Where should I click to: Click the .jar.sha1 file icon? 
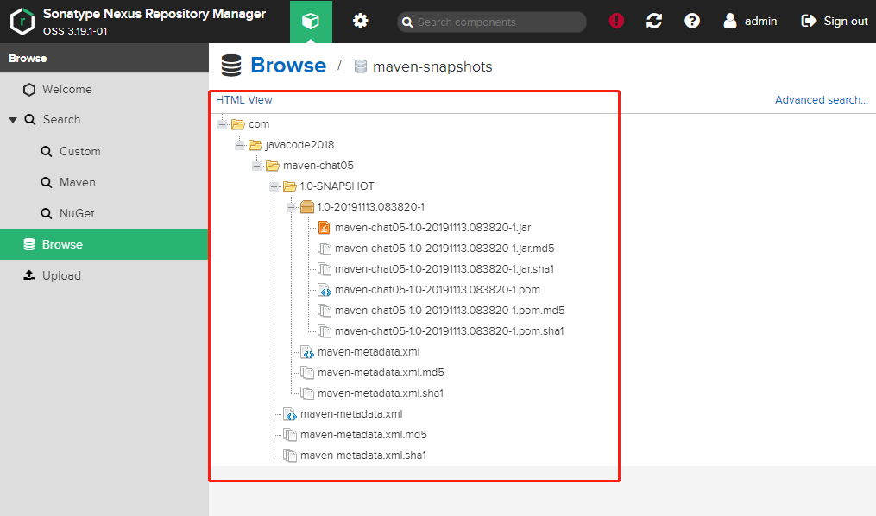[x=324, y=269]
